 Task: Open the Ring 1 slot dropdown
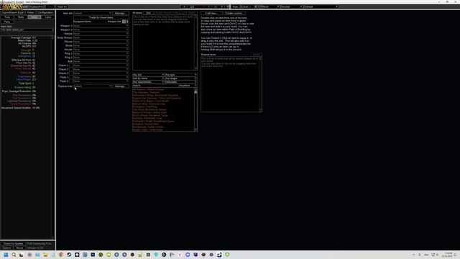[x=101, y=53]
